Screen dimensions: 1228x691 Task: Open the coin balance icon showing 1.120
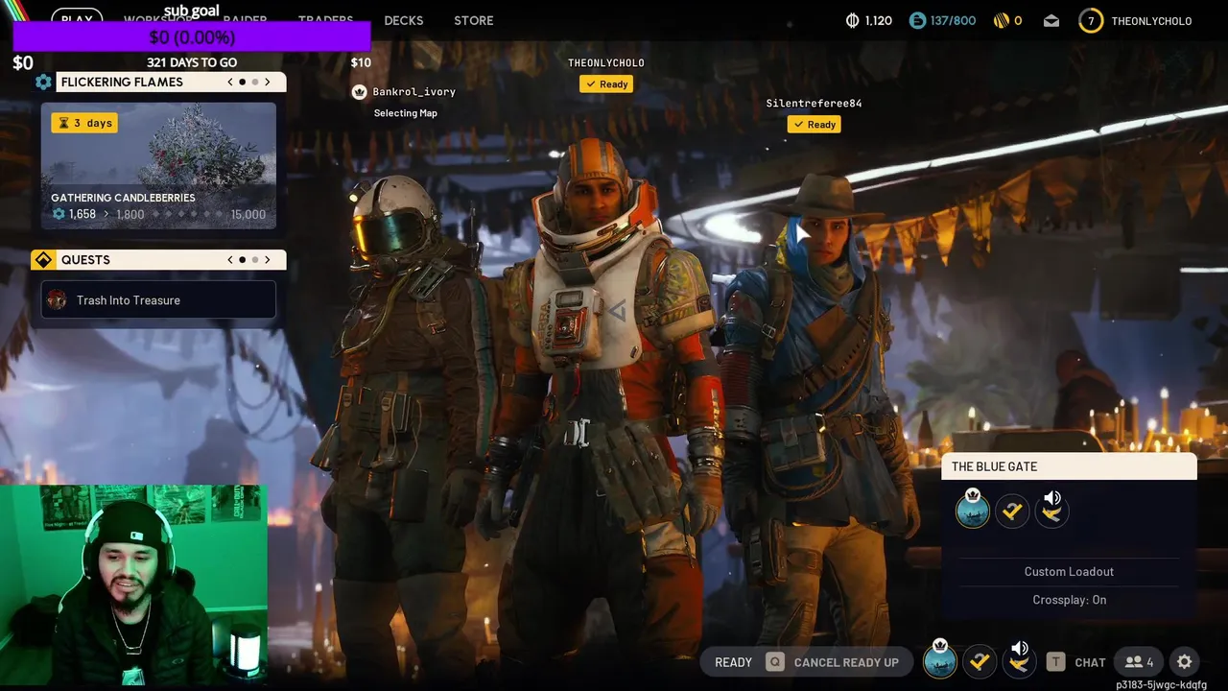852,20
